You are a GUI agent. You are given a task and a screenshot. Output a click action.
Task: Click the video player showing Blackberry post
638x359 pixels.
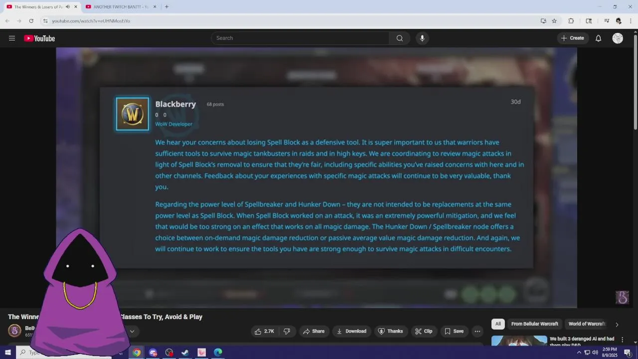317,178
